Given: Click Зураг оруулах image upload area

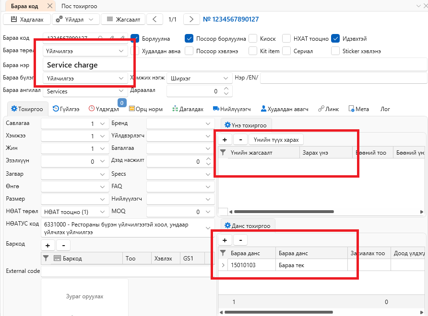Looking at the screenshot, I should point(84,296).
